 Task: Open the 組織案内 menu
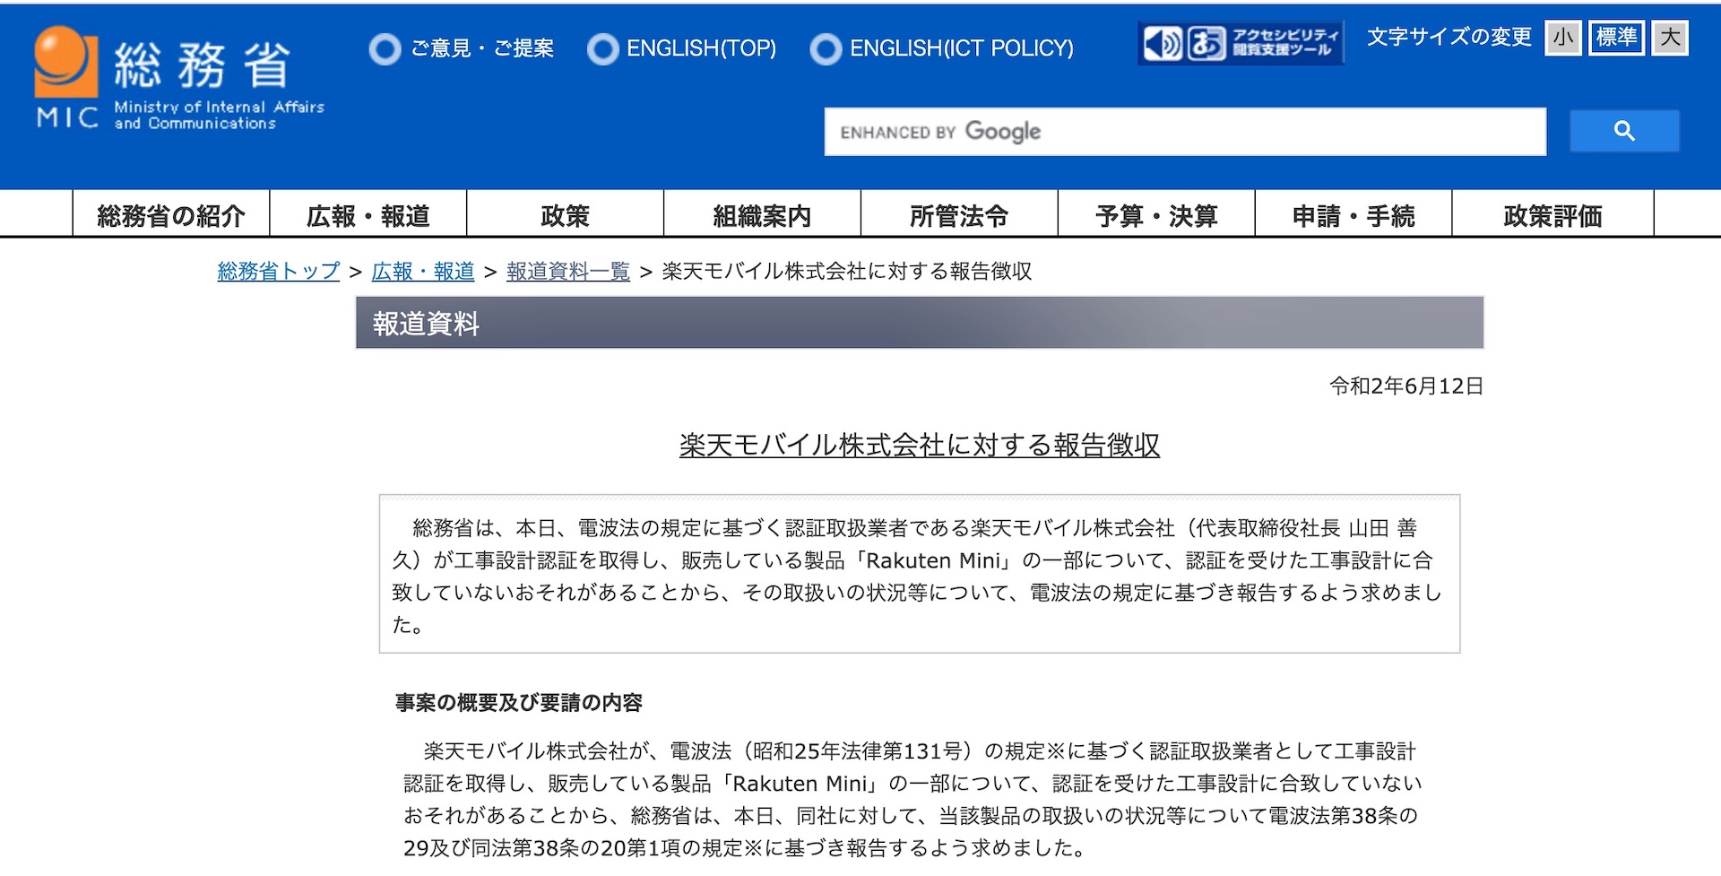coord(763,215)
